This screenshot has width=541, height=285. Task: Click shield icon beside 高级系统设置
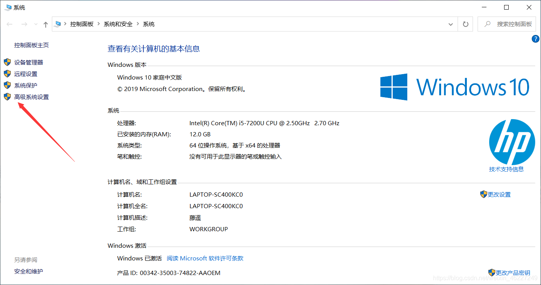(7, 97)
